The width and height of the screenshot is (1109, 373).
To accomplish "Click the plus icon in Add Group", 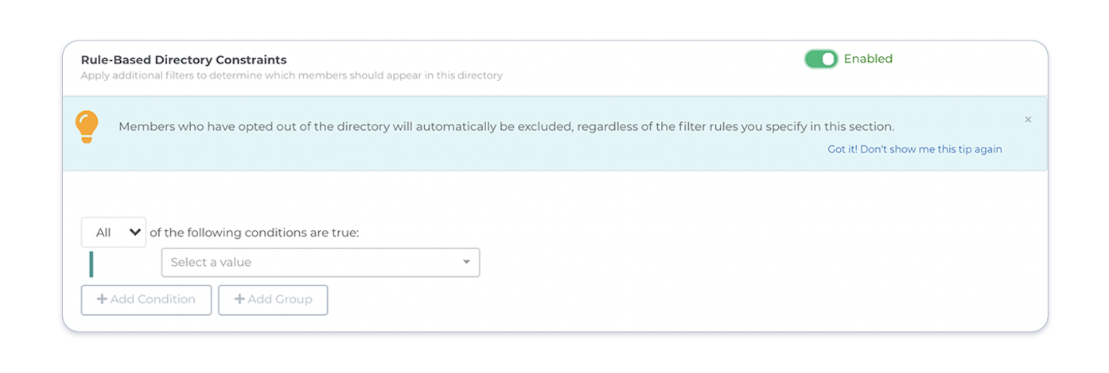I will pyautogui.click(x=239, y=300).
